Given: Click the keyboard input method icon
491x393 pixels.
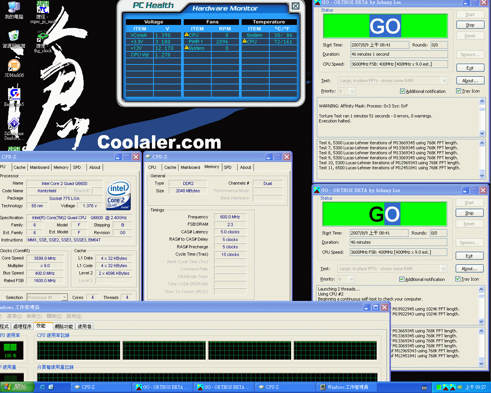Looking at the screenshot, I should coord(424,387).
